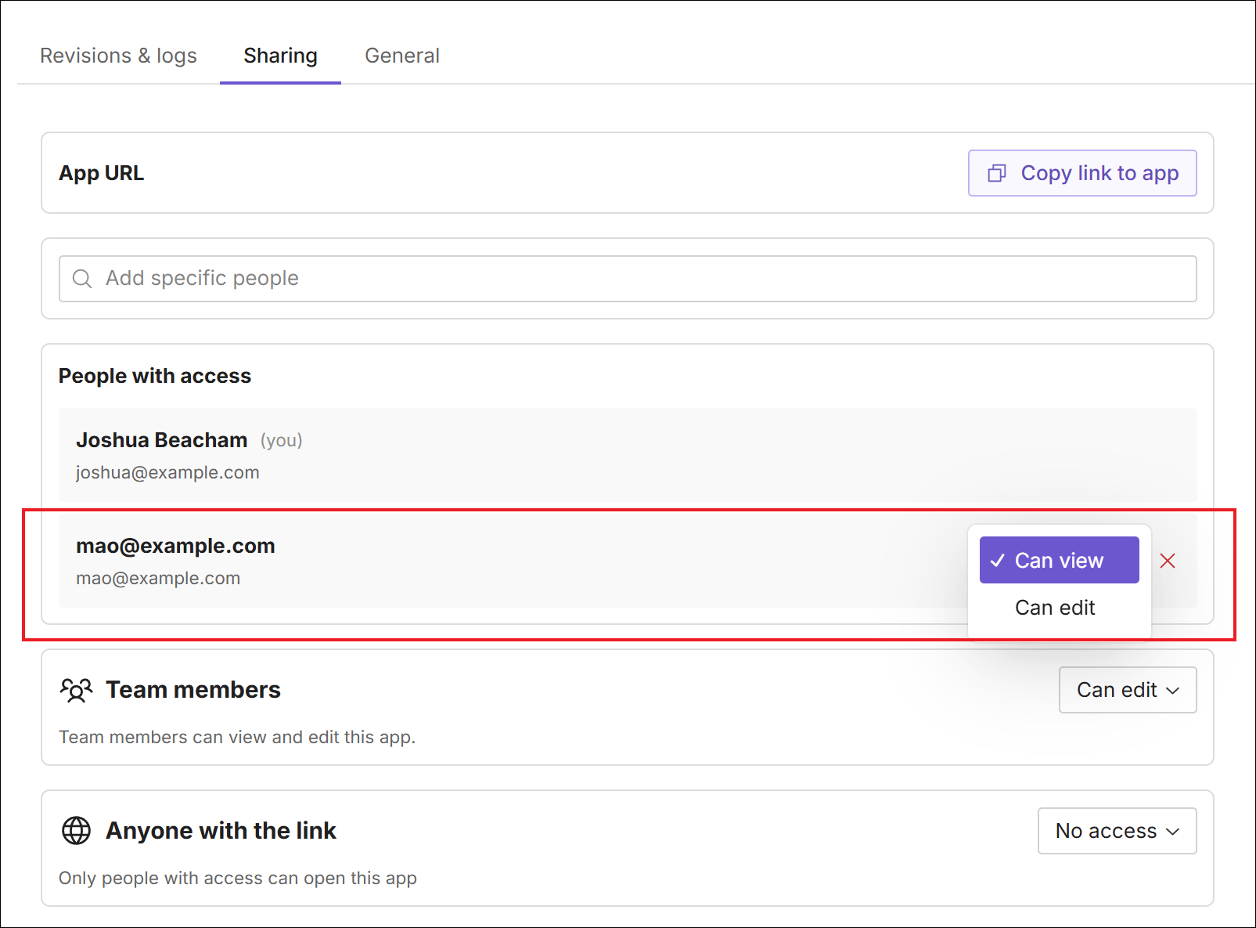This screenshot has height=928, width=1256.
Task: Open the General tab
Action: tap(401, 56)
